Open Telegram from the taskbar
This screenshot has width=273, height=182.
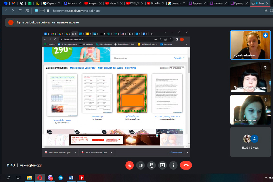(x=61, y=178)
